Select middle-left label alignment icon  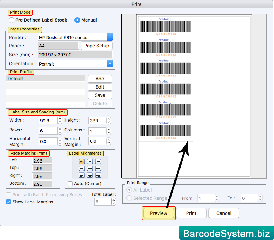[x=81, y=169]
